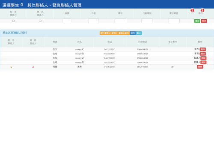Focus the 行動電話 input field
This screenshot has height=159, width=214.
tap(147, 21)
